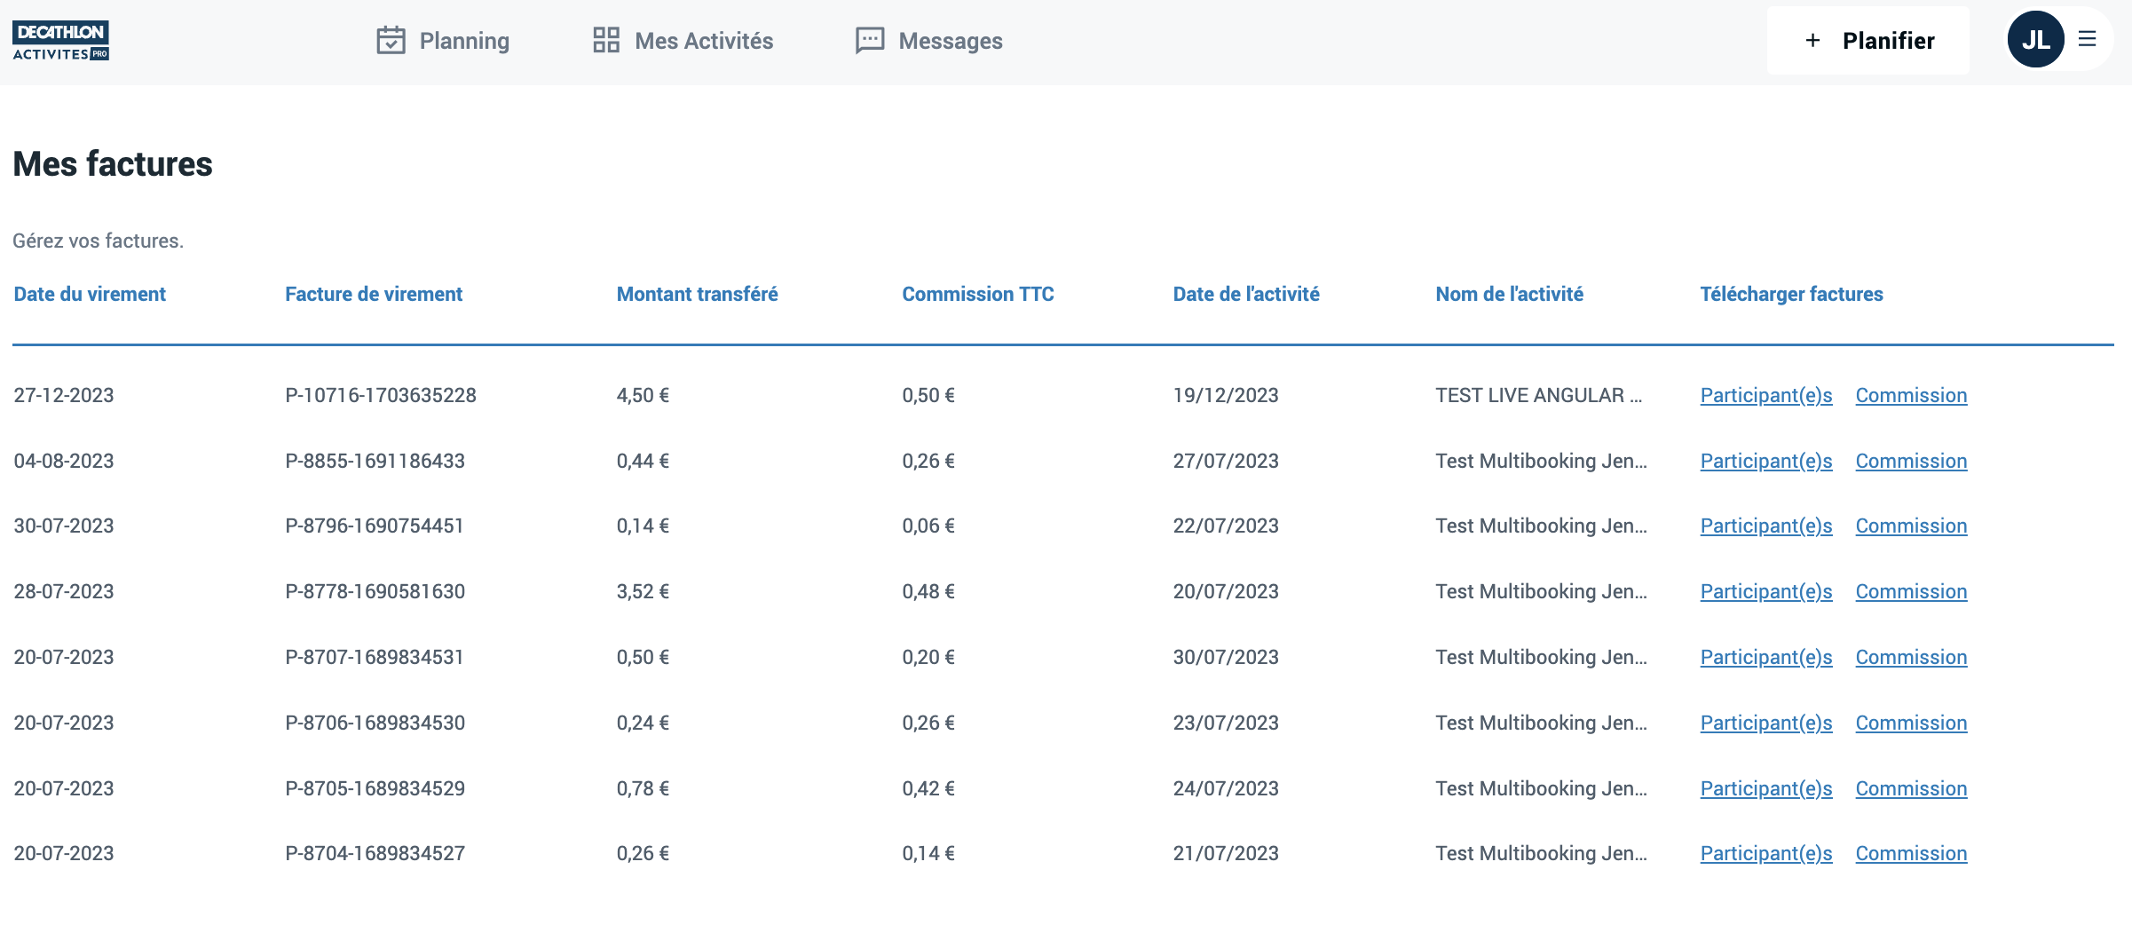Click the Decathlon Activités Pro logo
This screenshot has width=2132, height=925.
point(60,41)
